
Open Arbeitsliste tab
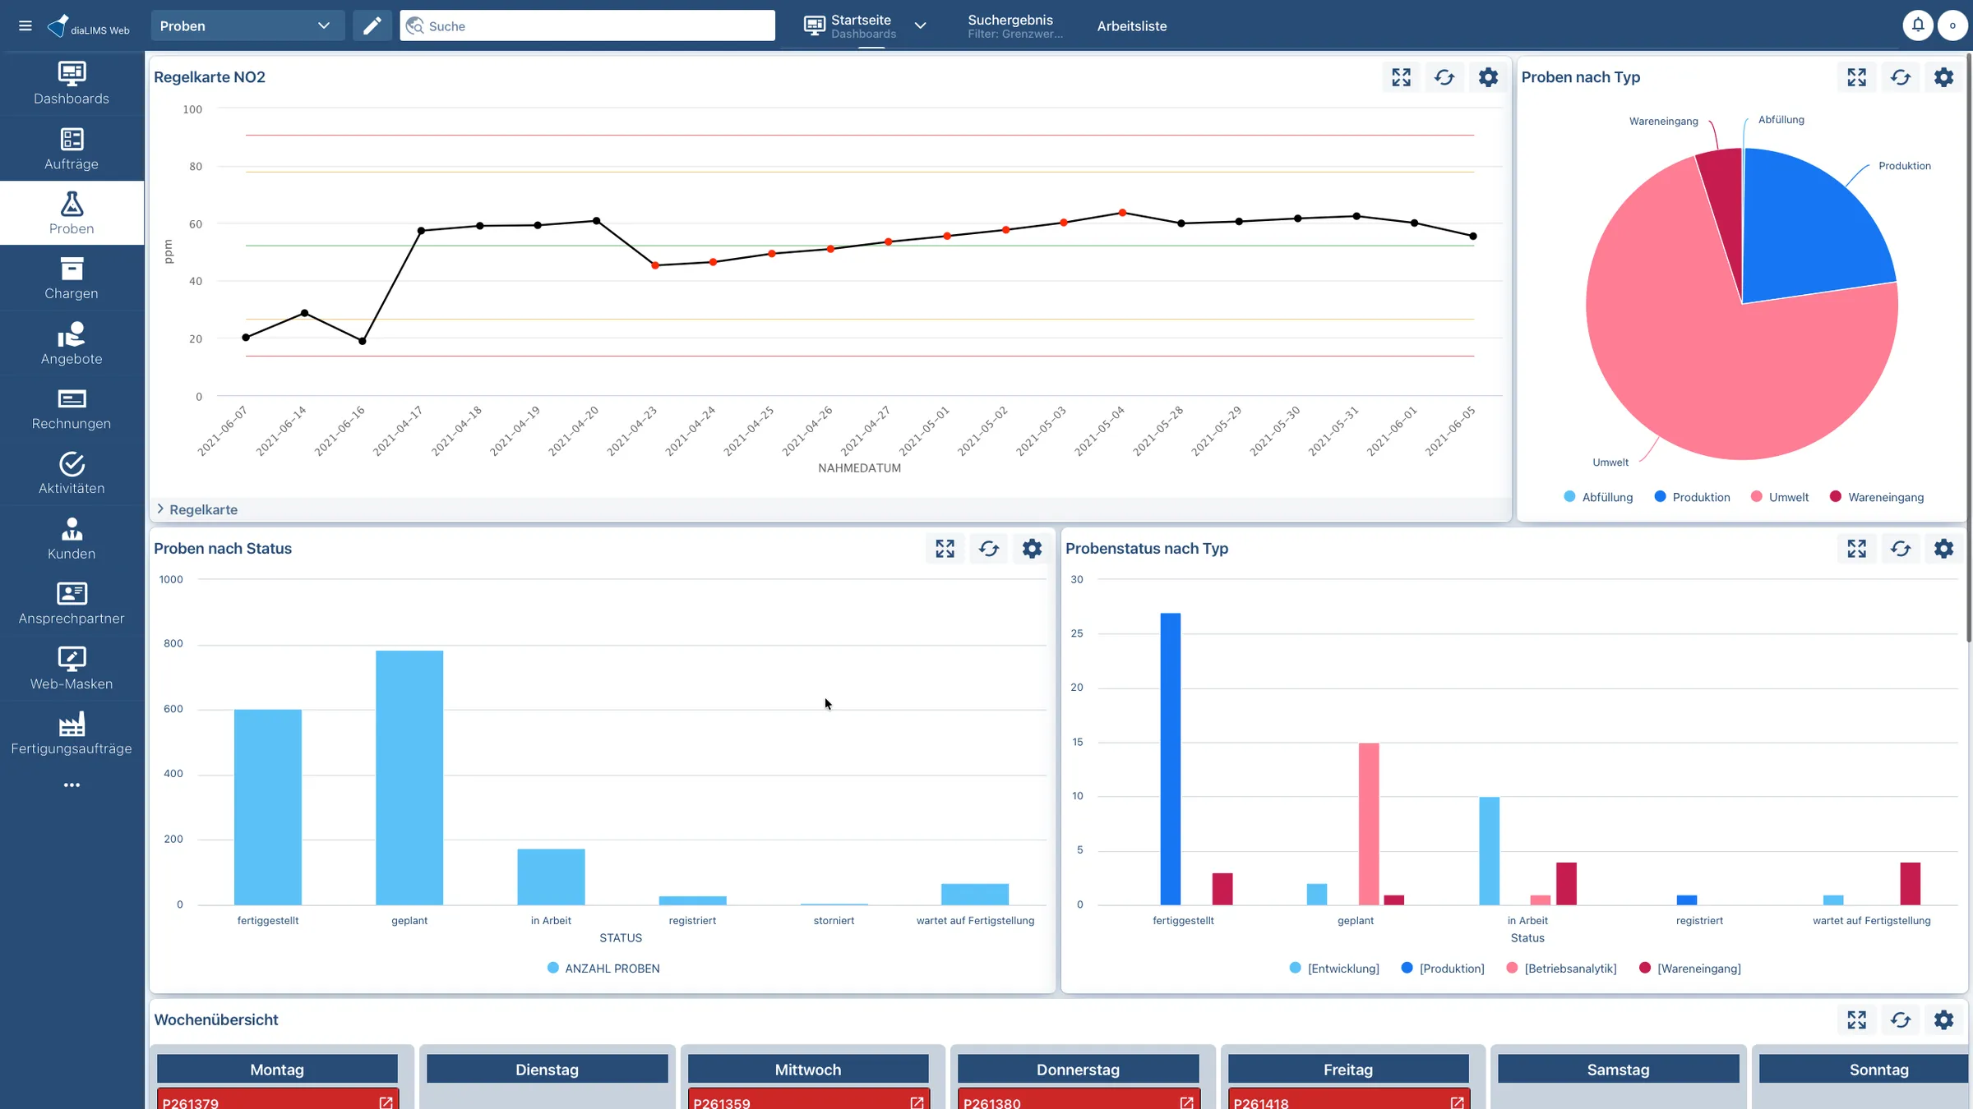pyautogui.click(x=1132, y=26)
